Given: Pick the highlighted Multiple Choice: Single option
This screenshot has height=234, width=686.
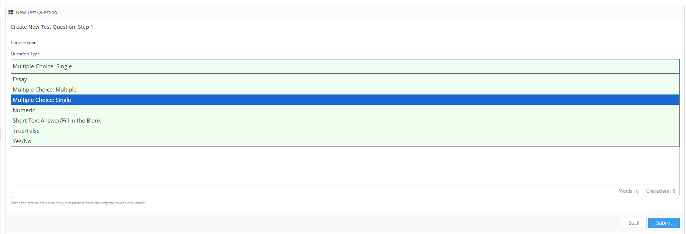Looking at the screenshot, I should point(42,100).
